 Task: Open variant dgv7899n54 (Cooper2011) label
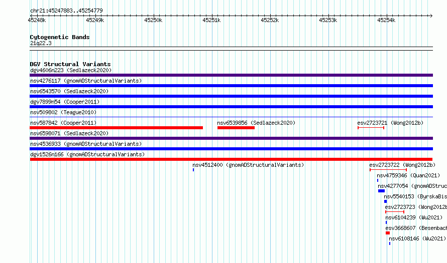pyautogui.click(x=65, y=102)
